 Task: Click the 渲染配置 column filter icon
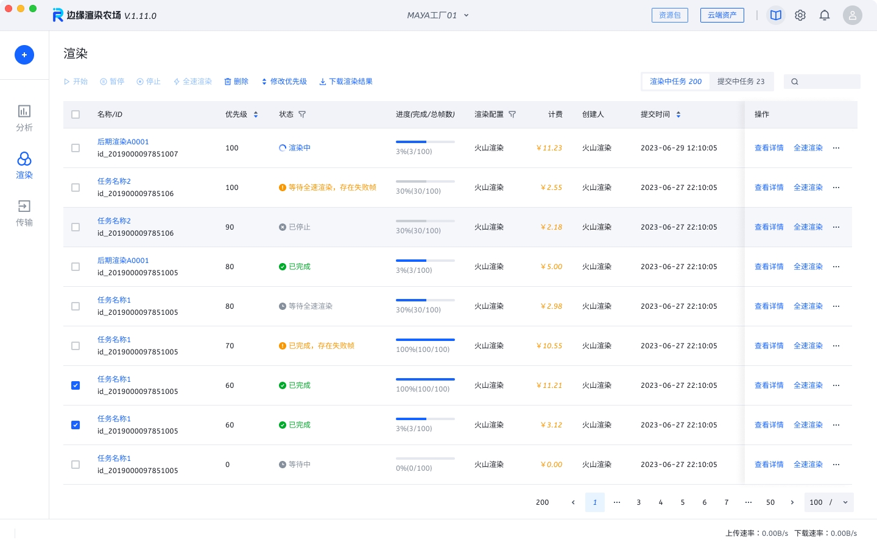point(512,114)
